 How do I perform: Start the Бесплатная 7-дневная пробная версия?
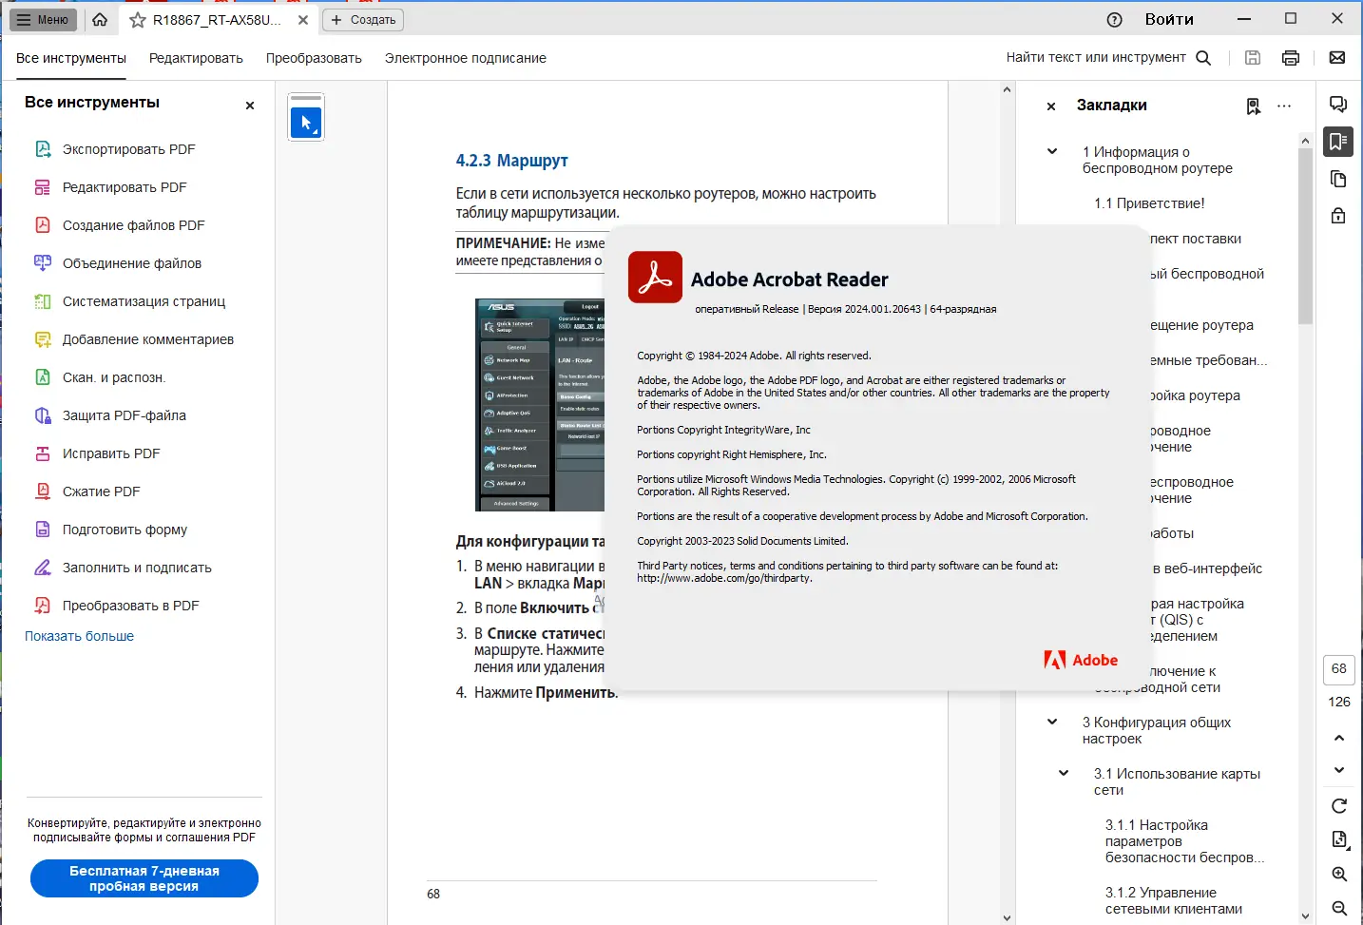click(144, 878)
